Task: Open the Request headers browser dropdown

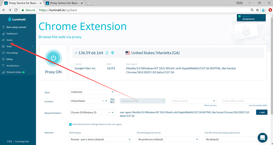Action: pos(92,113)
